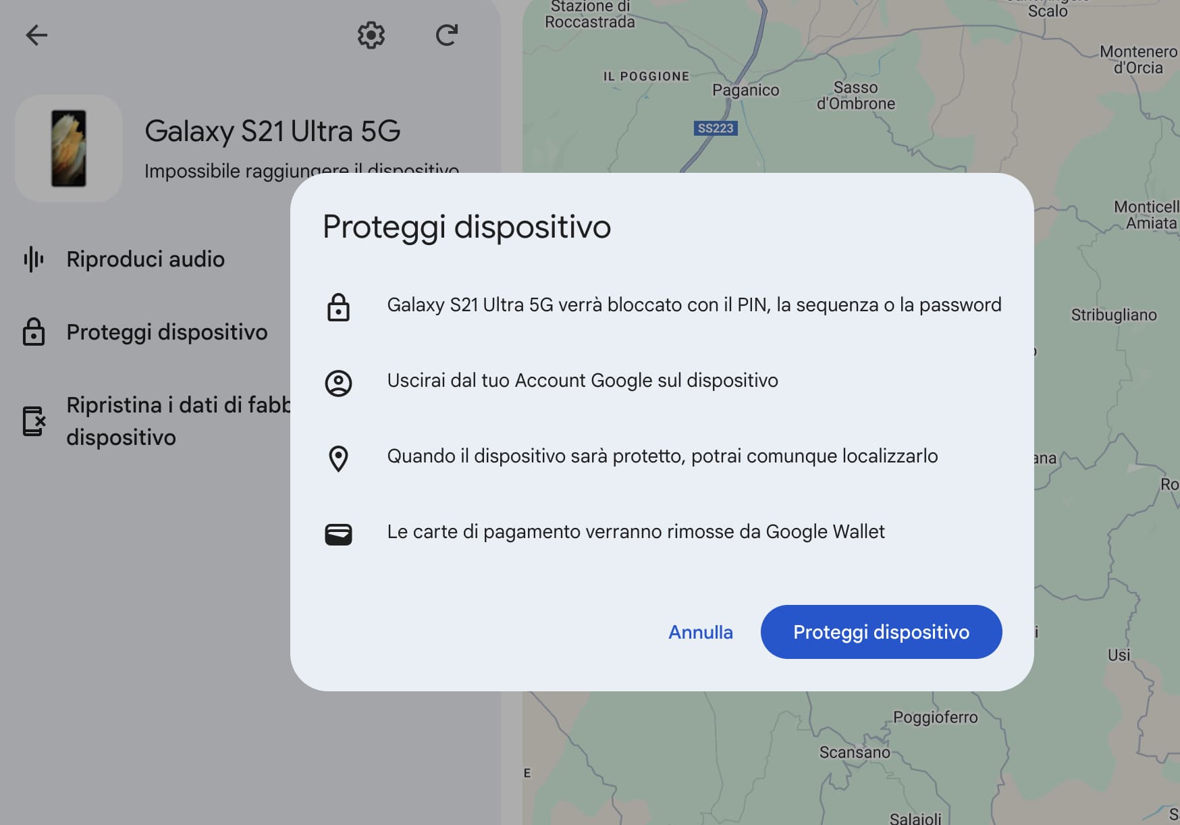Image resolution: width=1180 pixels, height=825 pixels.
Task: Click Montenero d'Orcia on the map
Action: click(x=1138, y=59)
